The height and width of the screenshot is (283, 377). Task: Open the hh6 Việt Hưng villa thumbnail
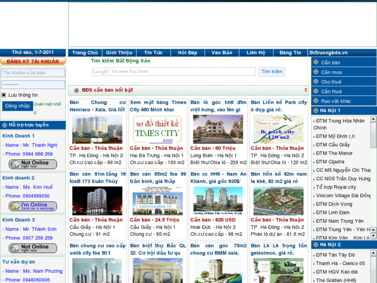point(218,129)
